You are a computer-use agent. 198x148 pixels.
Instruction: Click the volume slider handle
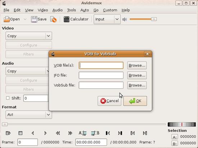click(154, 19)
